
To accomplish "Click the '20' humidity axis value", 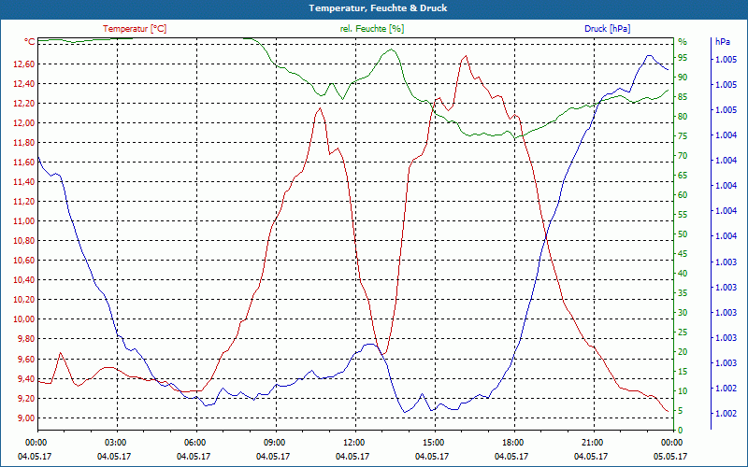I will (x=683, y=352).
